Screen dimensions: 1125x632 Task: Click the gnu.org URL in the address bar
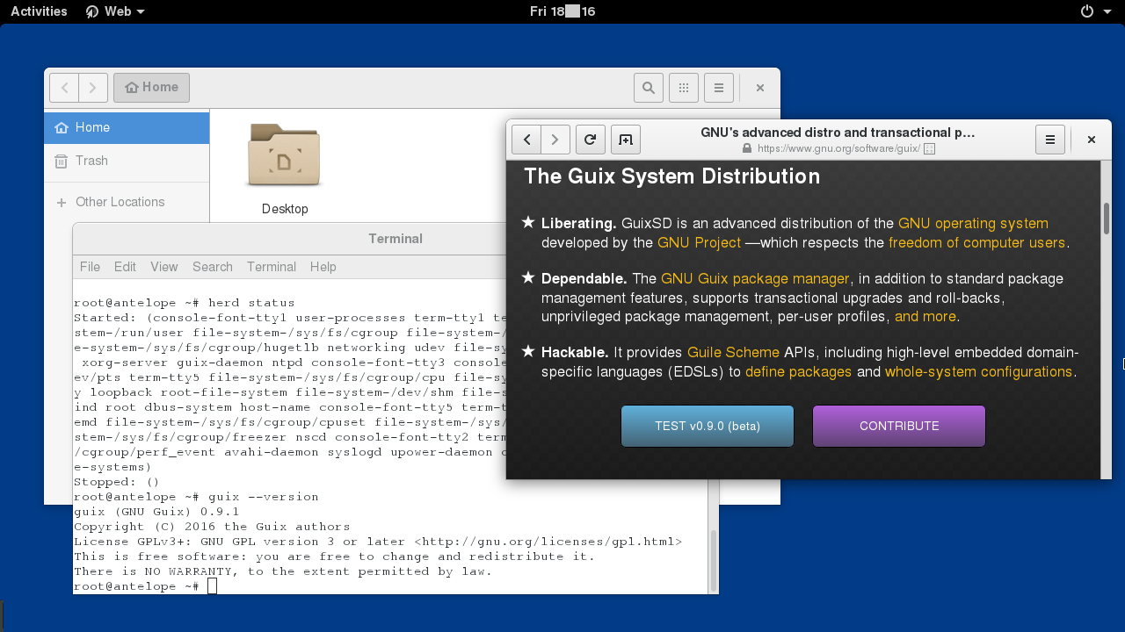838,149
